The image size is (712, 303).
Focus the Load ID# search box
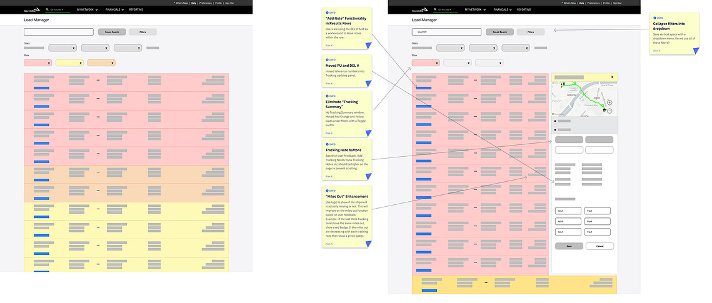tap(446, 32)
